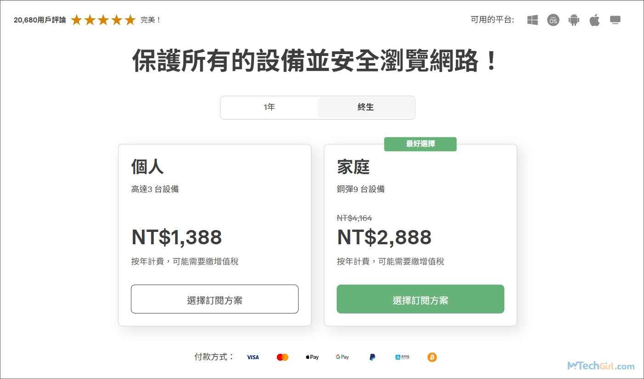Viewport: 644px width, 379px height.
Task: Click the Alipay payment icon
Action: [402, 357]
